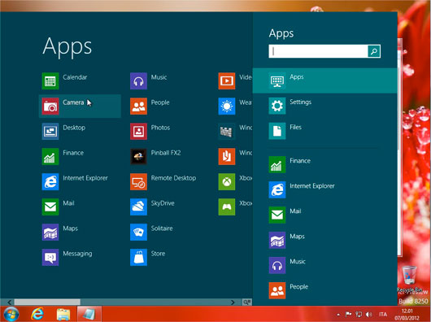Click the Remote Desktop label text
The image size is (431, 322).
(173, 178)
